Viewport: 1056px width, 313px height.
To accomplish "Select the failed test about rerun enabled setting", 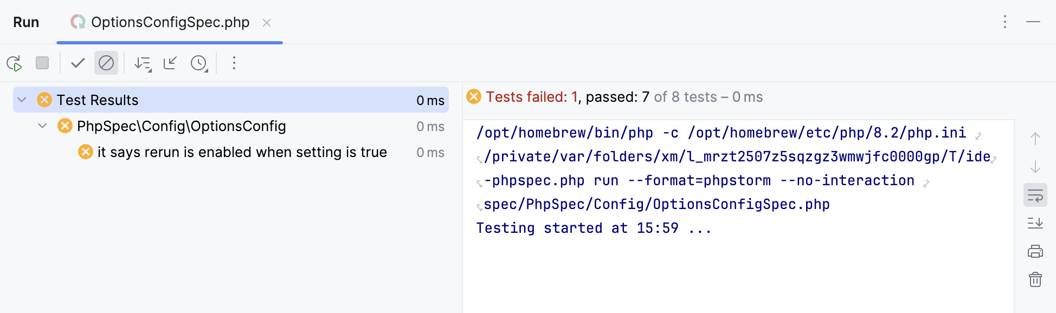I will click(242, 152).
